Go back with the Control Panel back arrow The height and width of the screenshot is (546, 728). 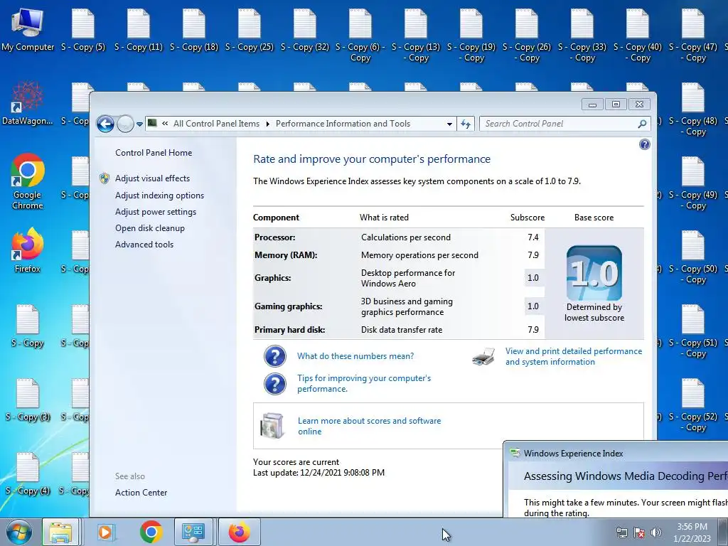(x=105, y=124)
